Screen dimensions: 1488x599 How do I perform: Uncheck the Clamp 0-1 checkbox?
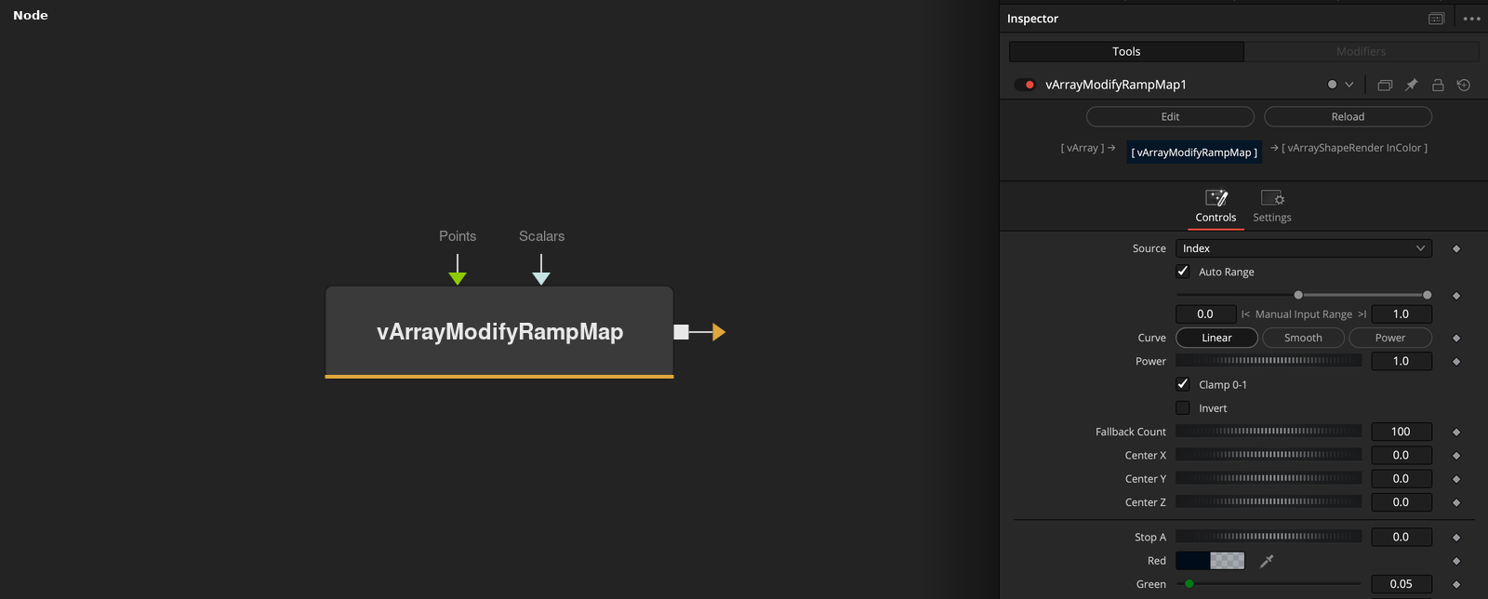click(1183, 384)
